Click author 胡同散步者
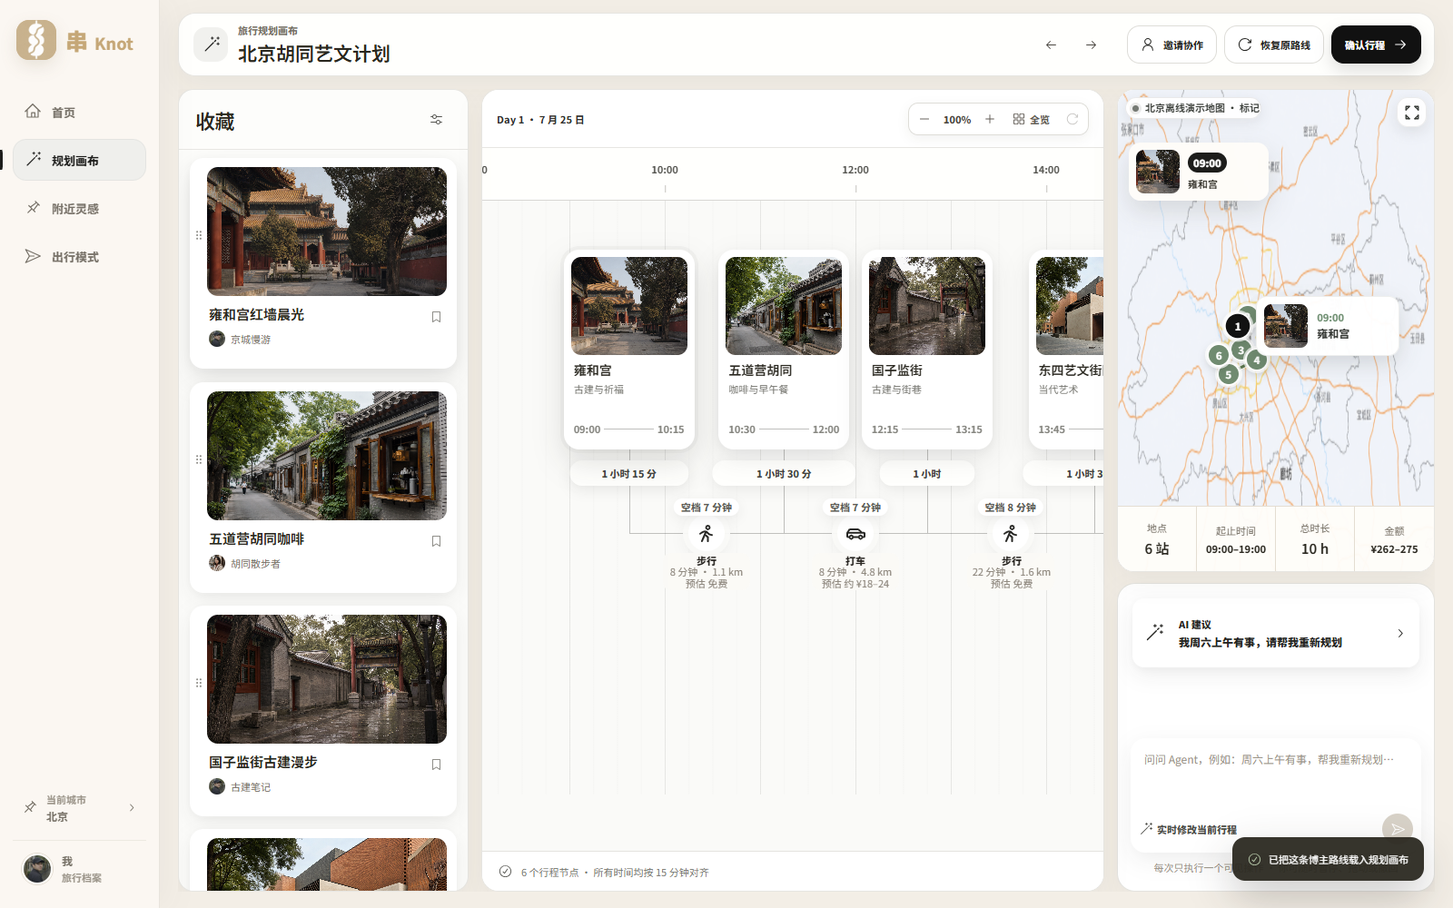 point(245,564)
